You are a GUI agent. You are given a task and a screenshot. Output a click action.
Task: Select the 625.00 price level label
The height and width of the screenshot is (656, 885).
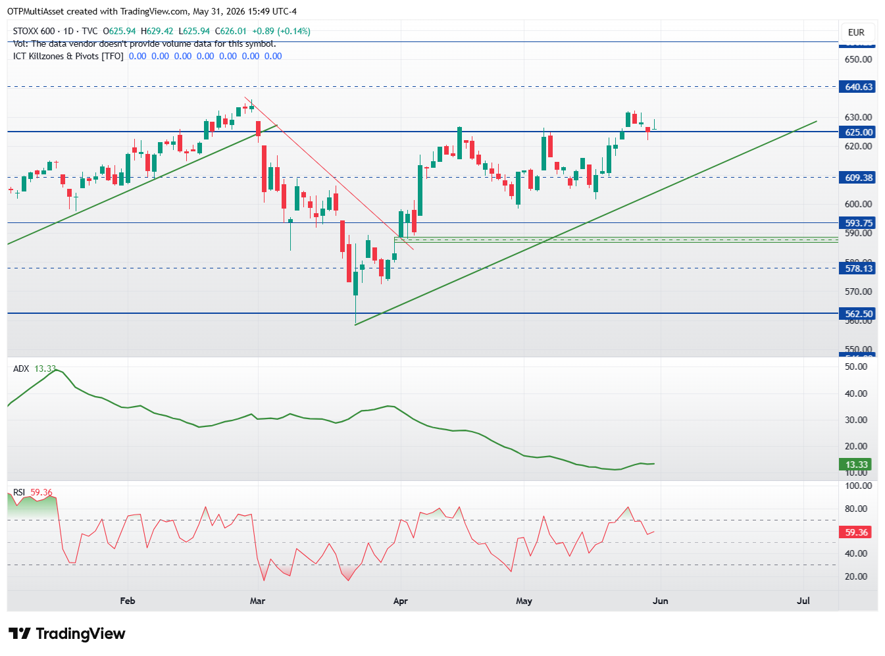[x=858, y=132]
